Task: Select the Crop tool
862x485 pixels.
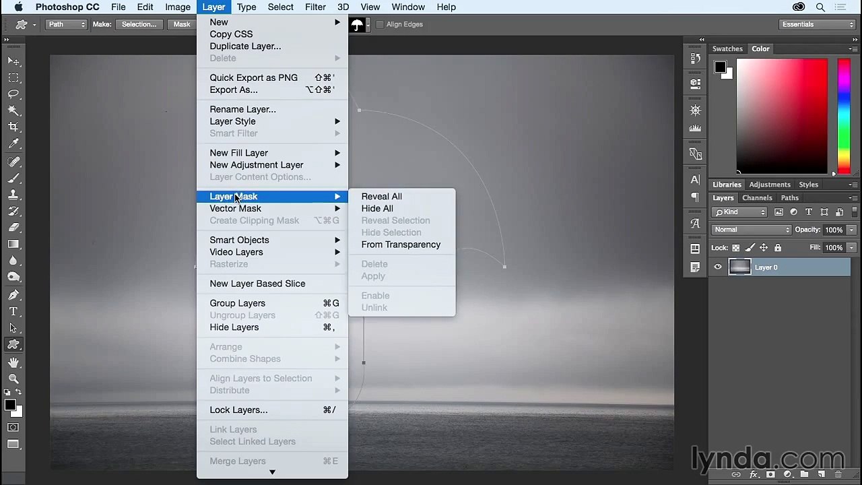Action: coord(13,127)
